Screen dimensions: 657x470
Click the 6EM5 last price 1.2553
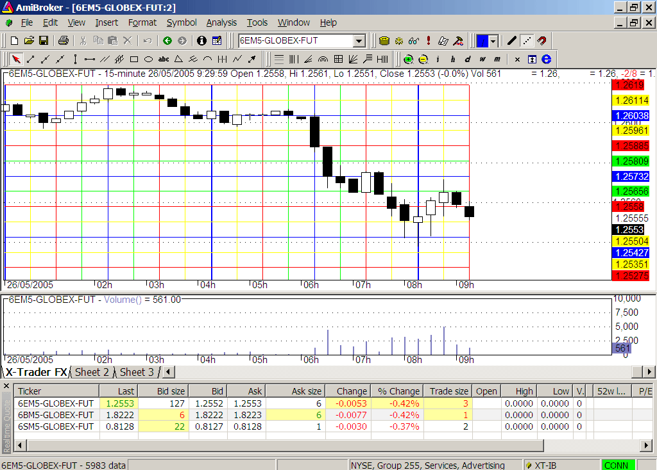point(120,403)
